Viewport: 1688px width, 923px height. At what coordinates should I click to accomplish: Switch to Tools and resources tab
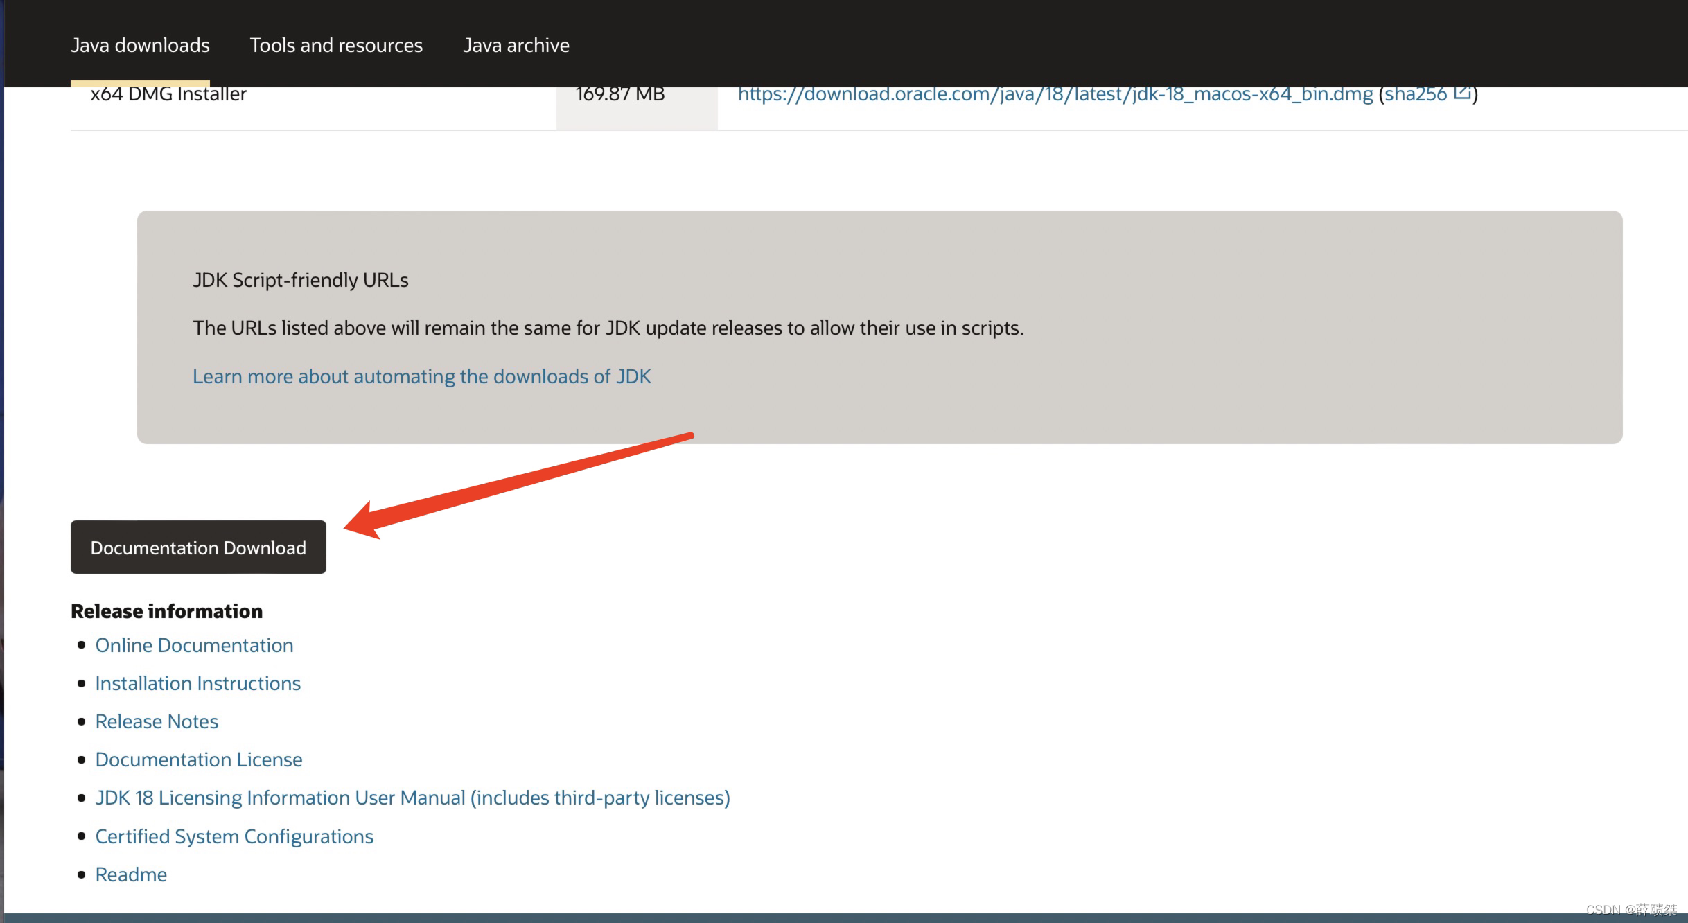[336, 45]
